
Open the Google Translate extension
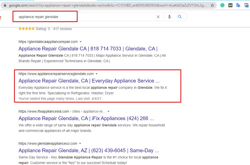point(238,5)
